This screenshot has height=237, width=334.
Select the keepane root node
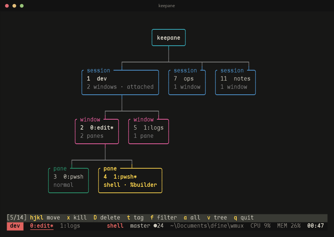coord(168,38)
